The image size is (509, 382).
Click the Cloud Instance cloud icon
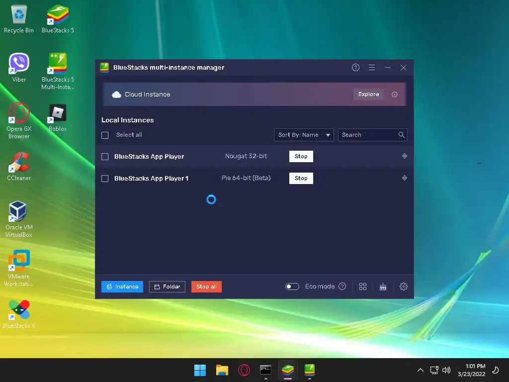(x=116, y=95)
